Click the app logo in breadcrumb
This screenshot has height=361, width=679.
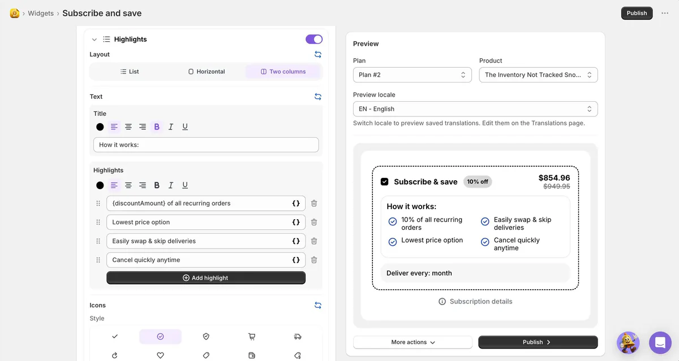[x=15, y=13]
